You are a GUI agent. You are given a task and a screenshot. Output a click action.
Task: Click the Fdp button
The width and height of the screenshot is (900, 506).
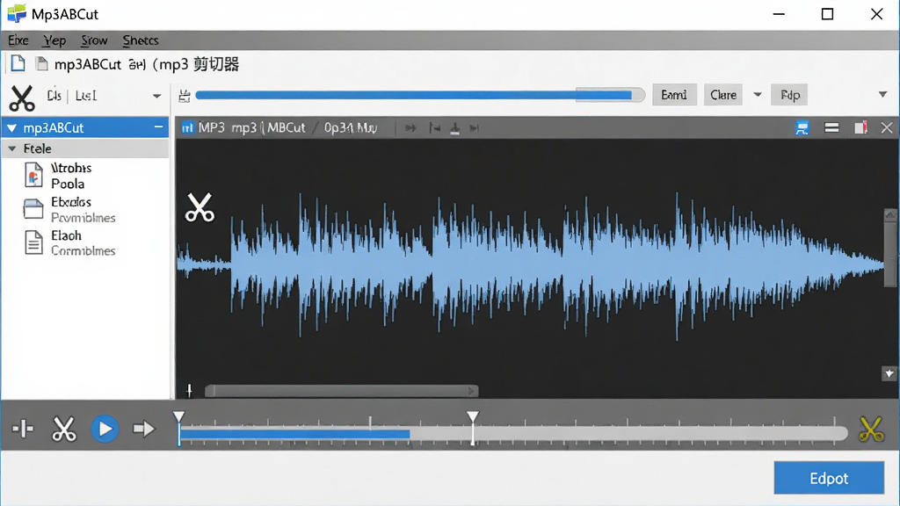coord(790,95)
